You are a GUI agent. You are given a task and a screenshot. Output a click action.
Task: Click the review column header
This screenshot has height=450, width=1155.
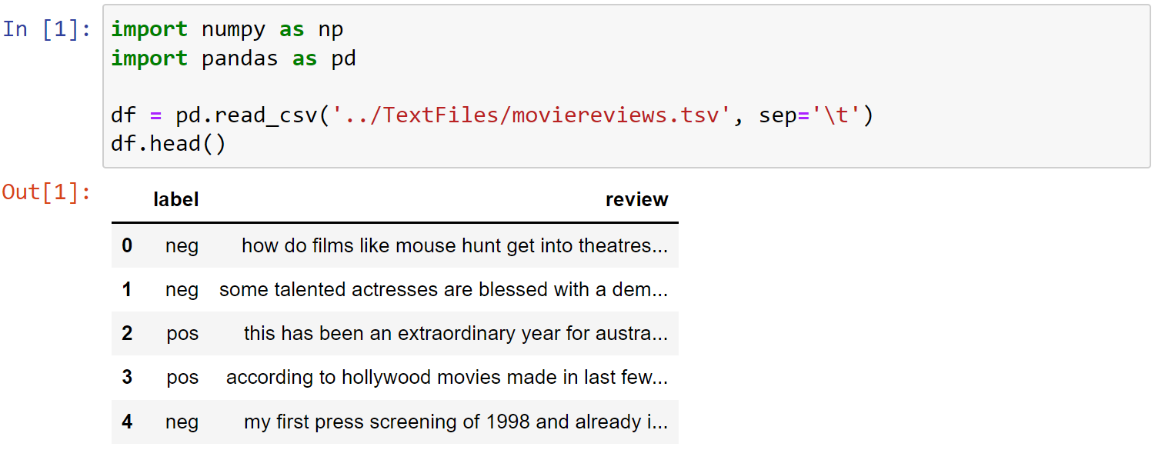coord(636,200)
